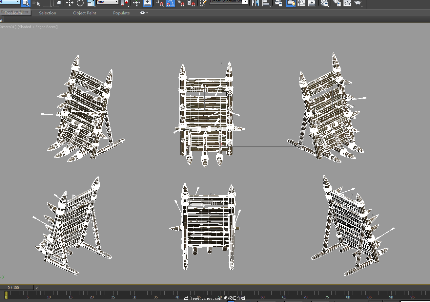
Task: Open the View reference coordinate dropdown
Action: (x=108, y=2)
